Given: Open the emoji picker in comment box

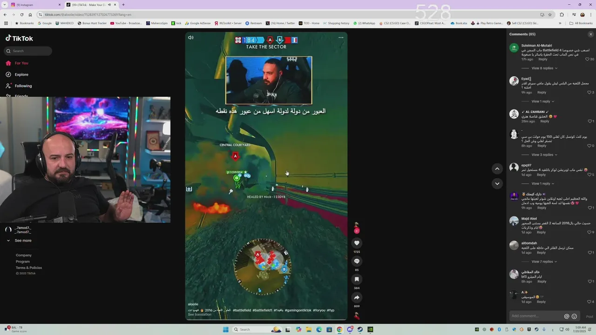Looking at the screenshot, I should (x=574, y=316).
